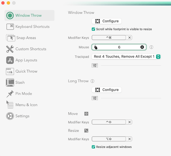Click the Move Modifier Keys field
Image resolution: width=171 pixels, height=156 pixels.
(x=109, y=122)
